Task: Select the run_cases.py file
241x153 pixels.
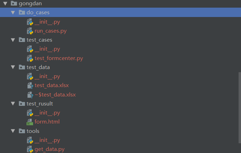Action: pos(50,31)
